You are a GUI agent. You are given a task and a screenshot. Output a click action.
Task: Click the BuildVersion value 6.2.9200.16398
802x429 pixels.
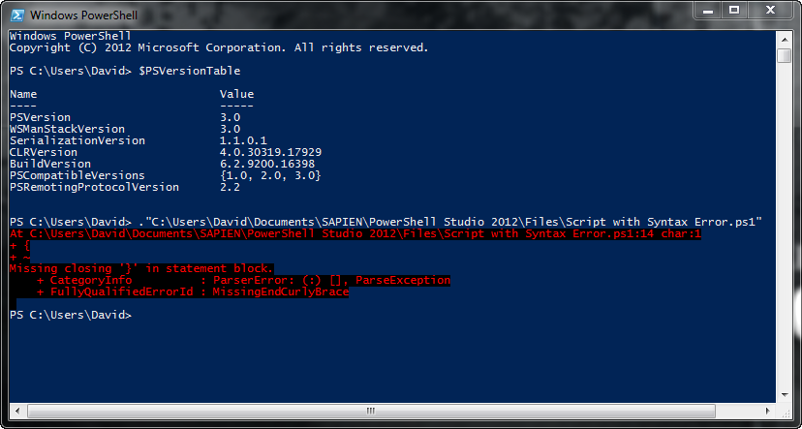[x=267, y=164]
